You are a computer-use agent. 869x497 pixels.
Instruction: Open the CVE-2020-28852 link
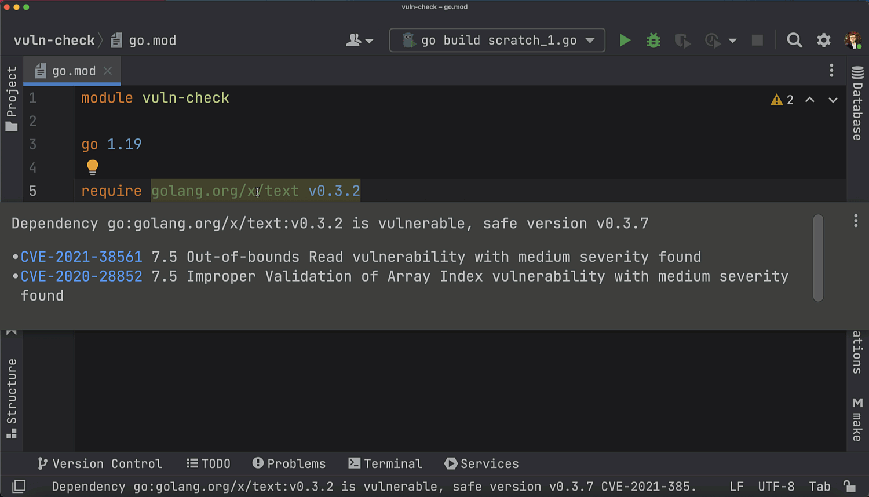tap(81, 276)
